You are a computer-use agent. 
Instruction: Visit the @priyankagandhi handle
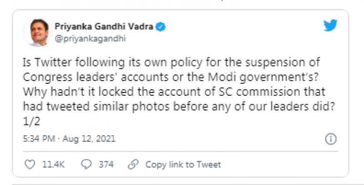click(x=90, y=39)
